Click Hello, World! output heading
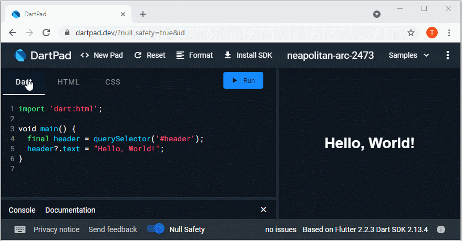 (x=369, y=143)
